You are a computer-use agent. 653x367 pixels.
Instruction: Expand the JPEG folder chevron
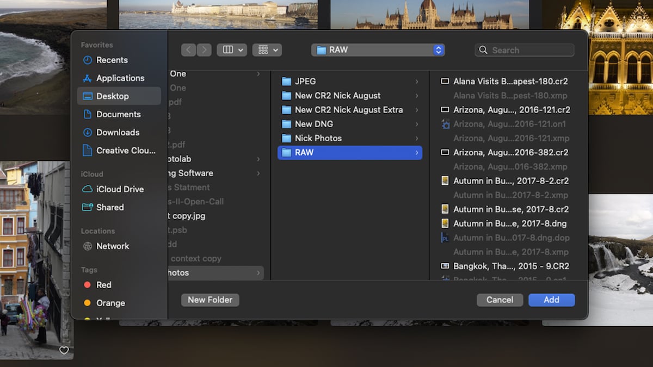(417, 81)
